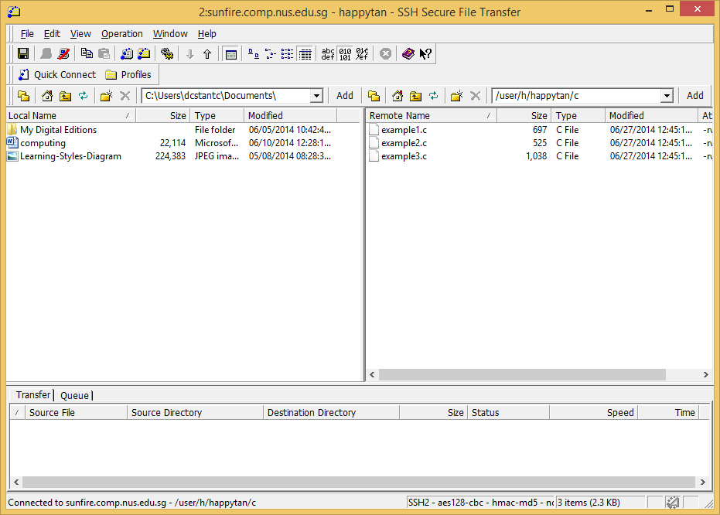Delete the selected item in the remote pane
This screenshot has width=720, height=515.
pyautogui.click(x=476, y=96)
